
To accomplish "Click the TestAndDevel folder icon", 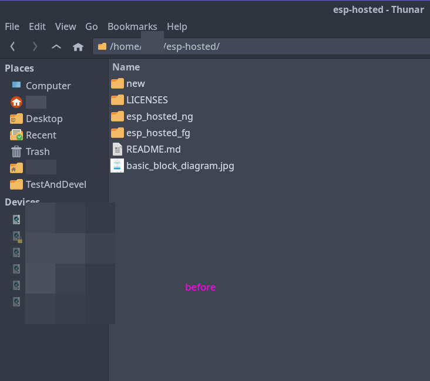I will [x=16, y=184].
